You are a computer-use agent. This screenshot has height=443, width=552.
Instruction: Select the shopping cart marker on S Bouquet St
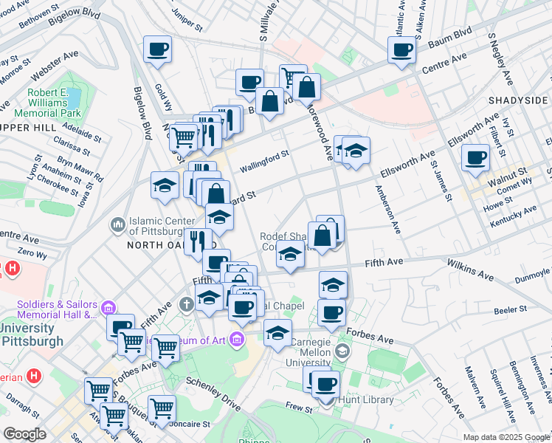pyautogui.click(x=99, y=392)
